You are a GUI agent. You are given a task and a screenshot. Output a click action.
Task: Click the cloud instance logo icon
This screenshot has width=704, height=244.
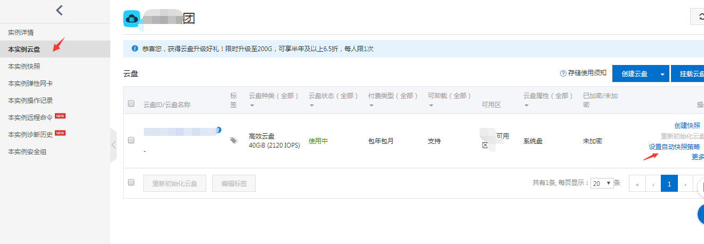pyautogui.click(x=131, y=19)
